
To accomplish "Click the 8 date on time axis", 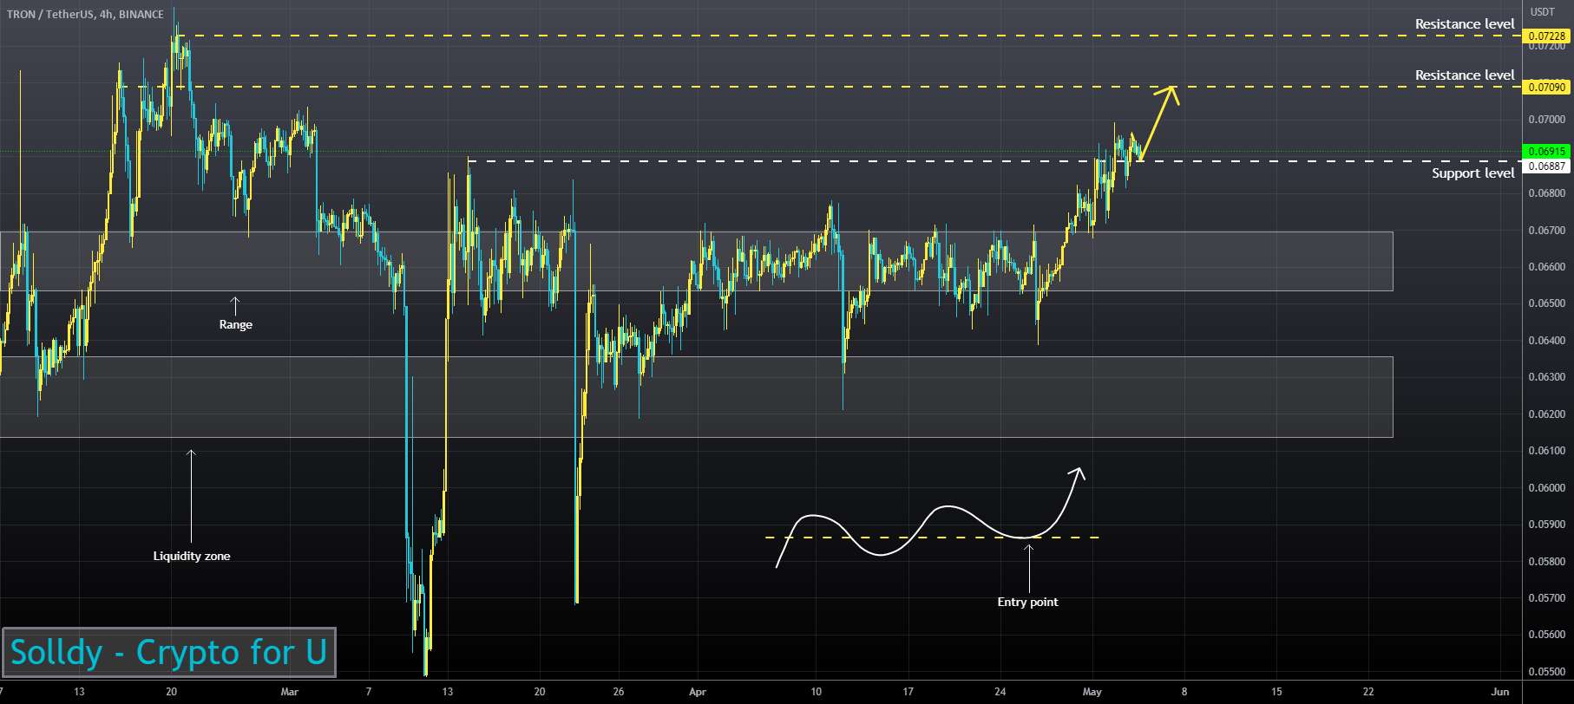I will click(1184, 692).
